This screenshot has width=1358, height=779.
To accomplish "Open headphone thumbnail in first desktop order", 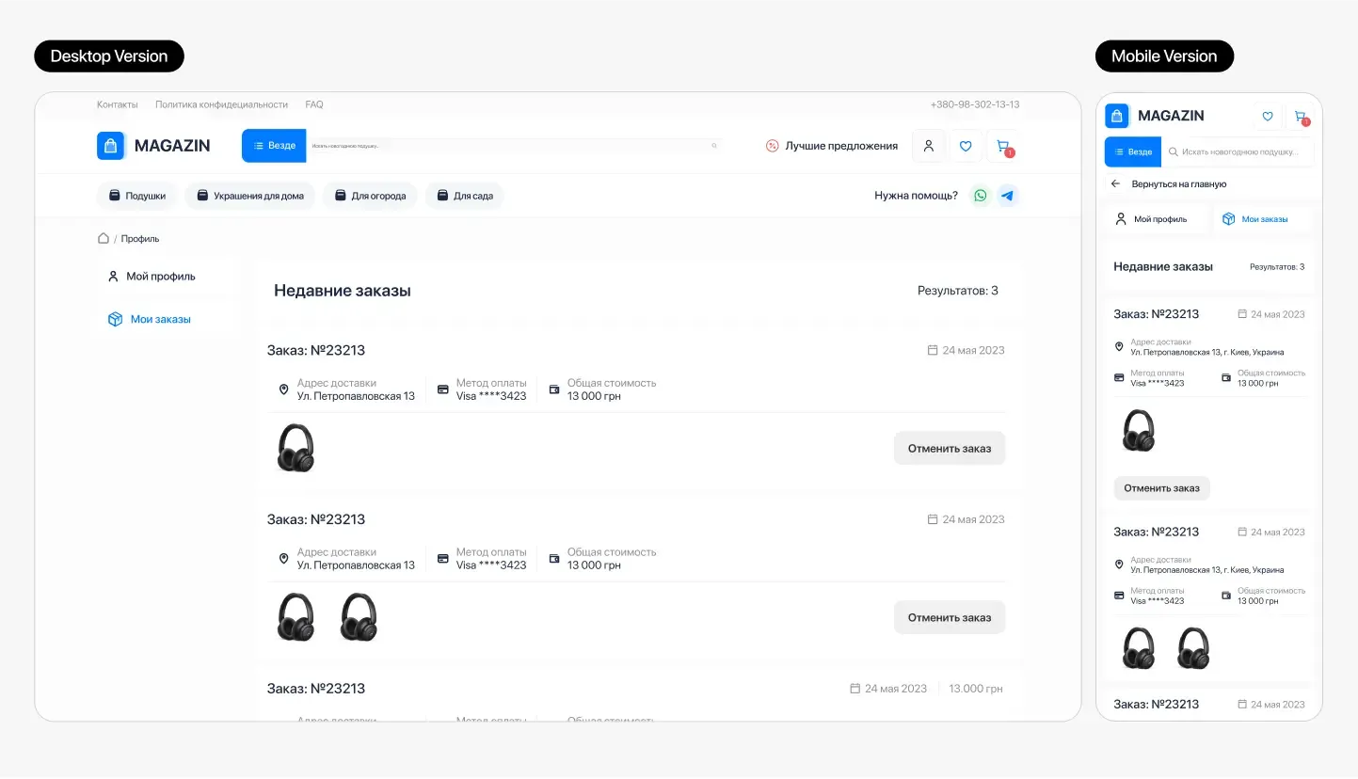I will click(x=296, y=448).
